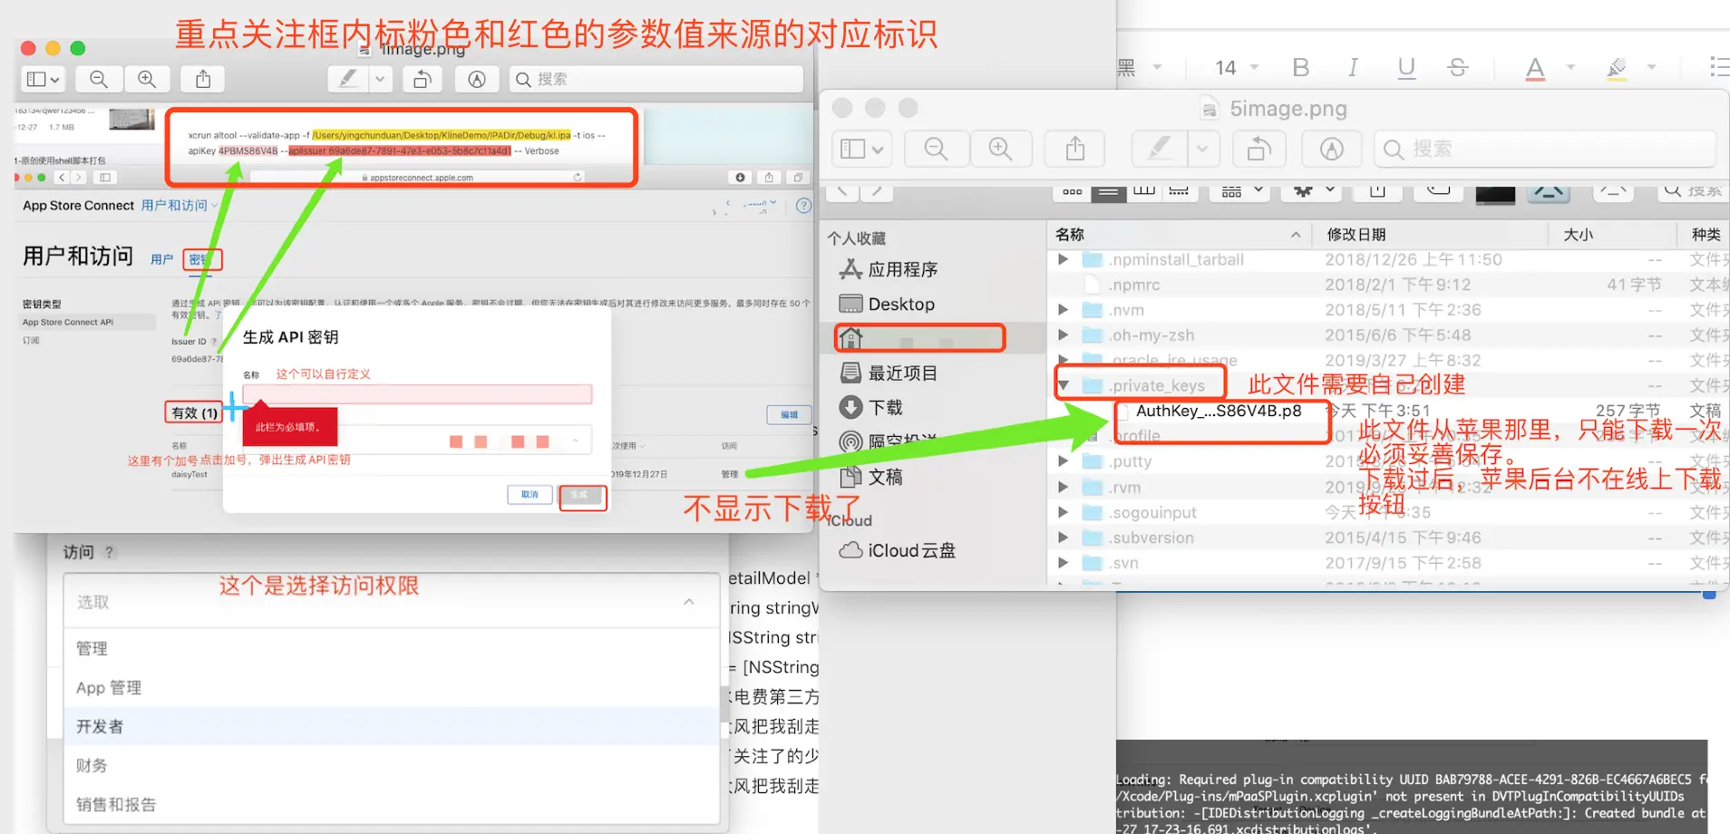This screenshot has height=834, width=1730.
Task: Choose 财务 from the access list
Action: pos(392,765)
